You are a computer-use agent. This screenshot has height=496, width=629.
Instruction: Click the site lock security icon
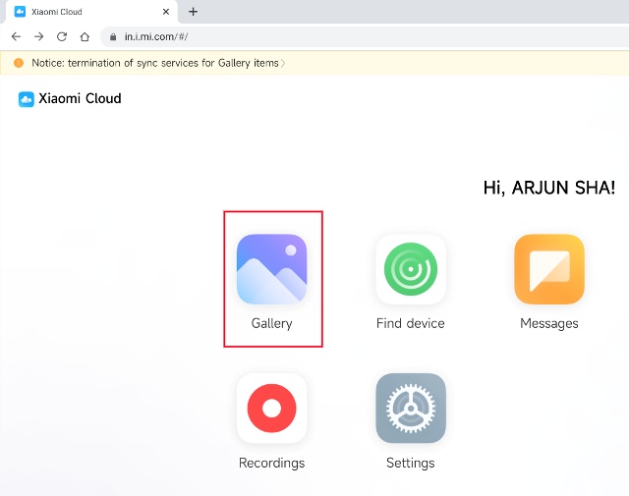tap(113, 36)
